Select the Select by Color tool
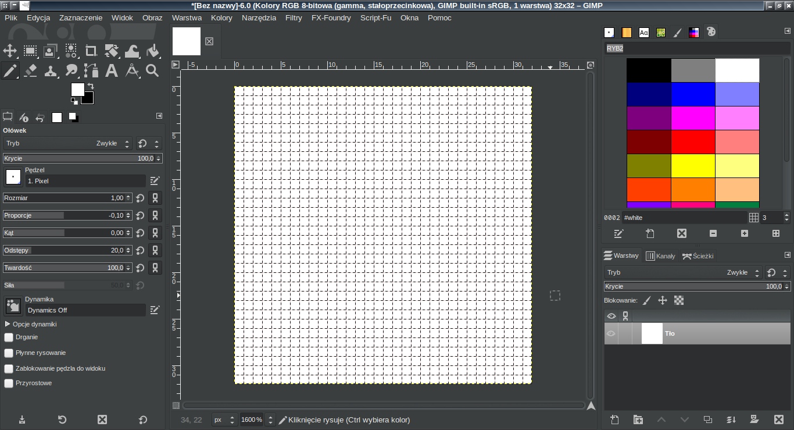 coord(71,51)
